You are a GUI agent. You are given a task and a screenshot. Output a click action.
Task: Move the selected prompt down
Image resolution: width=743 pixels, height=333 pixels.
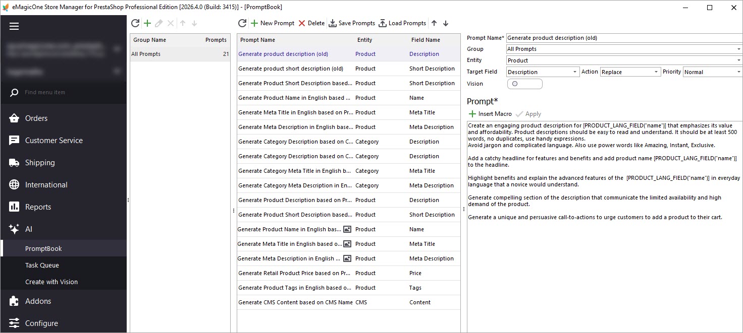pos(446,23)
